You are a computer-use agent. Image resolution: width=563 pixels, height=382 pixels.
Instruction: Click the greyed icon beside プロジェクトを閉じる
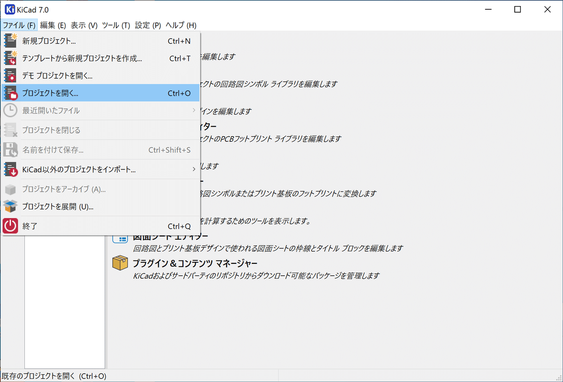[10, 130]
